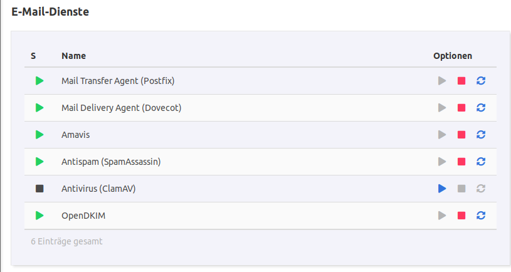The width and height of the screenshot is (511, 272).
Task: Restart the Mail Transfer Agent (Postfix) service
Action: (x=481, y=81)
